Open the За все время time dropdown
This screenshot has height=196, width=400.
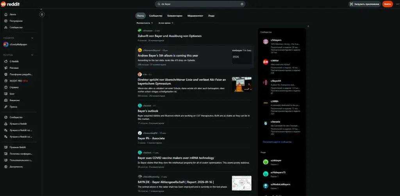coord(166,23)
